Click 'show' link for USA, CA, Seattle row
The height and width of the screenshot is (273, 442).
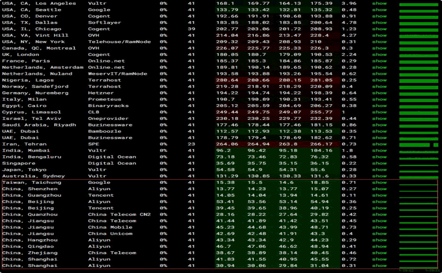pos(379,10)
